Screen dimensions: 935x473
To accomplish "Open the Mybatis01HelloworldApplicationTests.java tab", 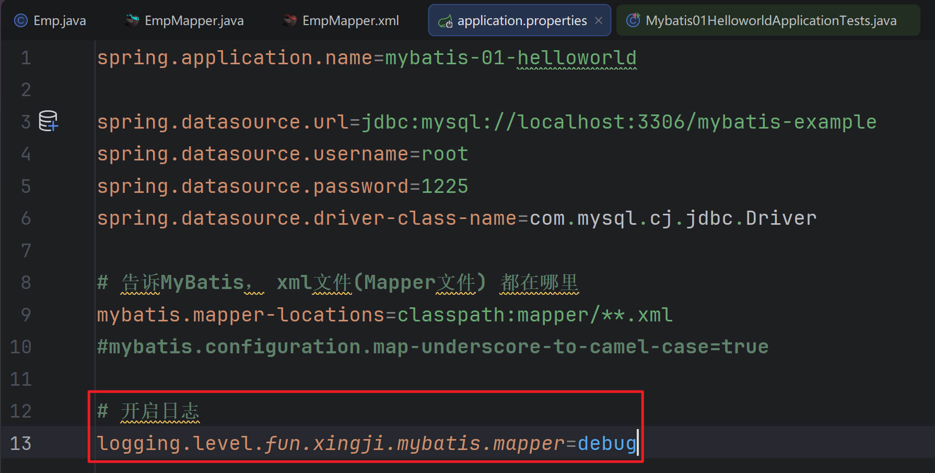I will [x=770, y=20].
